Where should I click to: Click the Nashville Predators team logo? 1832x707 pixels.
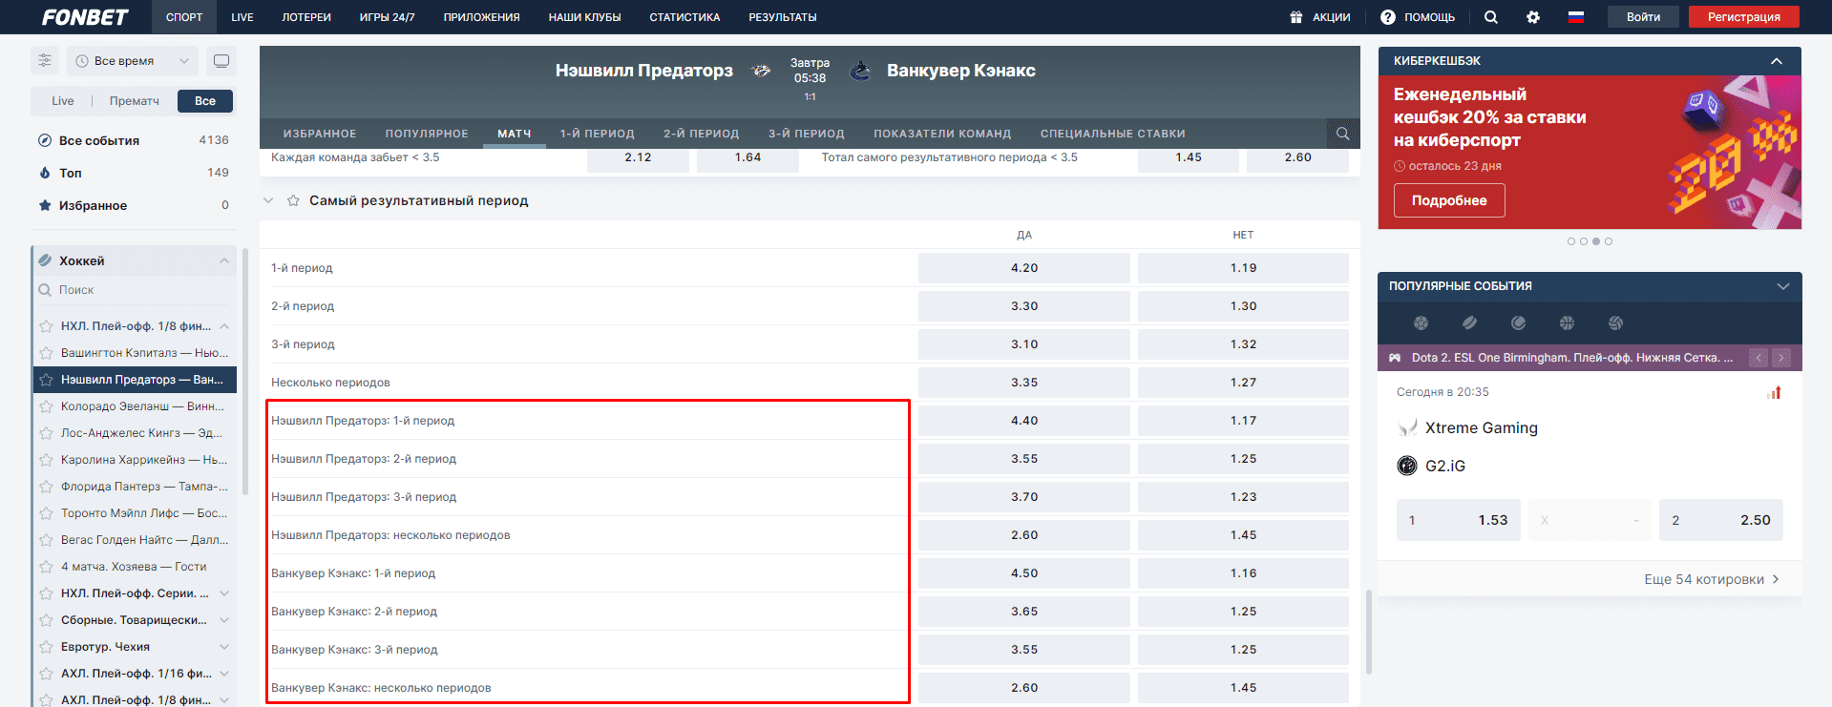[761, 71]
